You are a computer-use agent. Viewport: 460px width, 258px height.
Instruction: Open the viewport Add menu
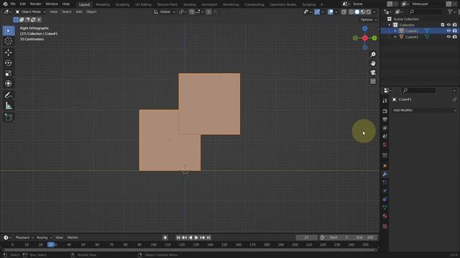coord(79,12)
